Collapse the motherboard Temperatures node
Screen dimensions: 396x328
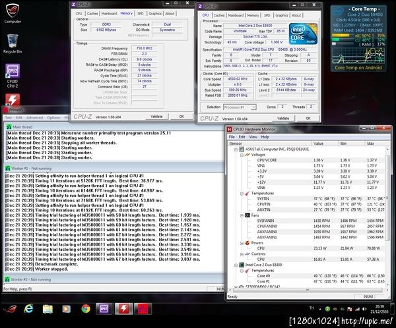click(x=242, y=194)
